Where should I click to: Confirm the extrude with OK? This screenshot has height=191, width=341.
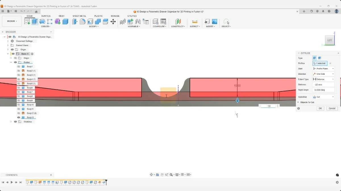[320, 108]
